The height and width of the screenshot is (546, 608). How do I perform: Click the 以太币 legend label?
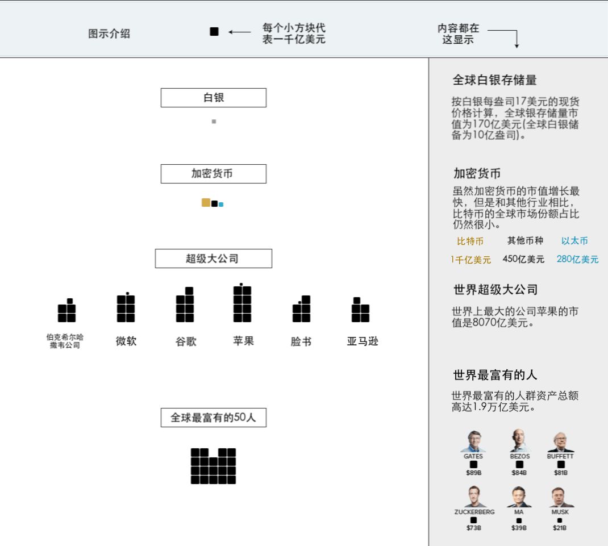(x=574, y=241)
